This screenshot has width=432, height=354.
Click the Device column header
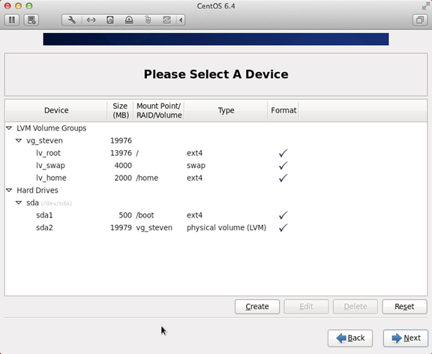point(56,110)
